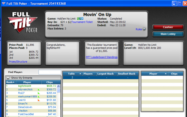Viewport: 187px width, 117px height.
Task: Click the $113.76 prize amount
Action: tap(51, 104)
